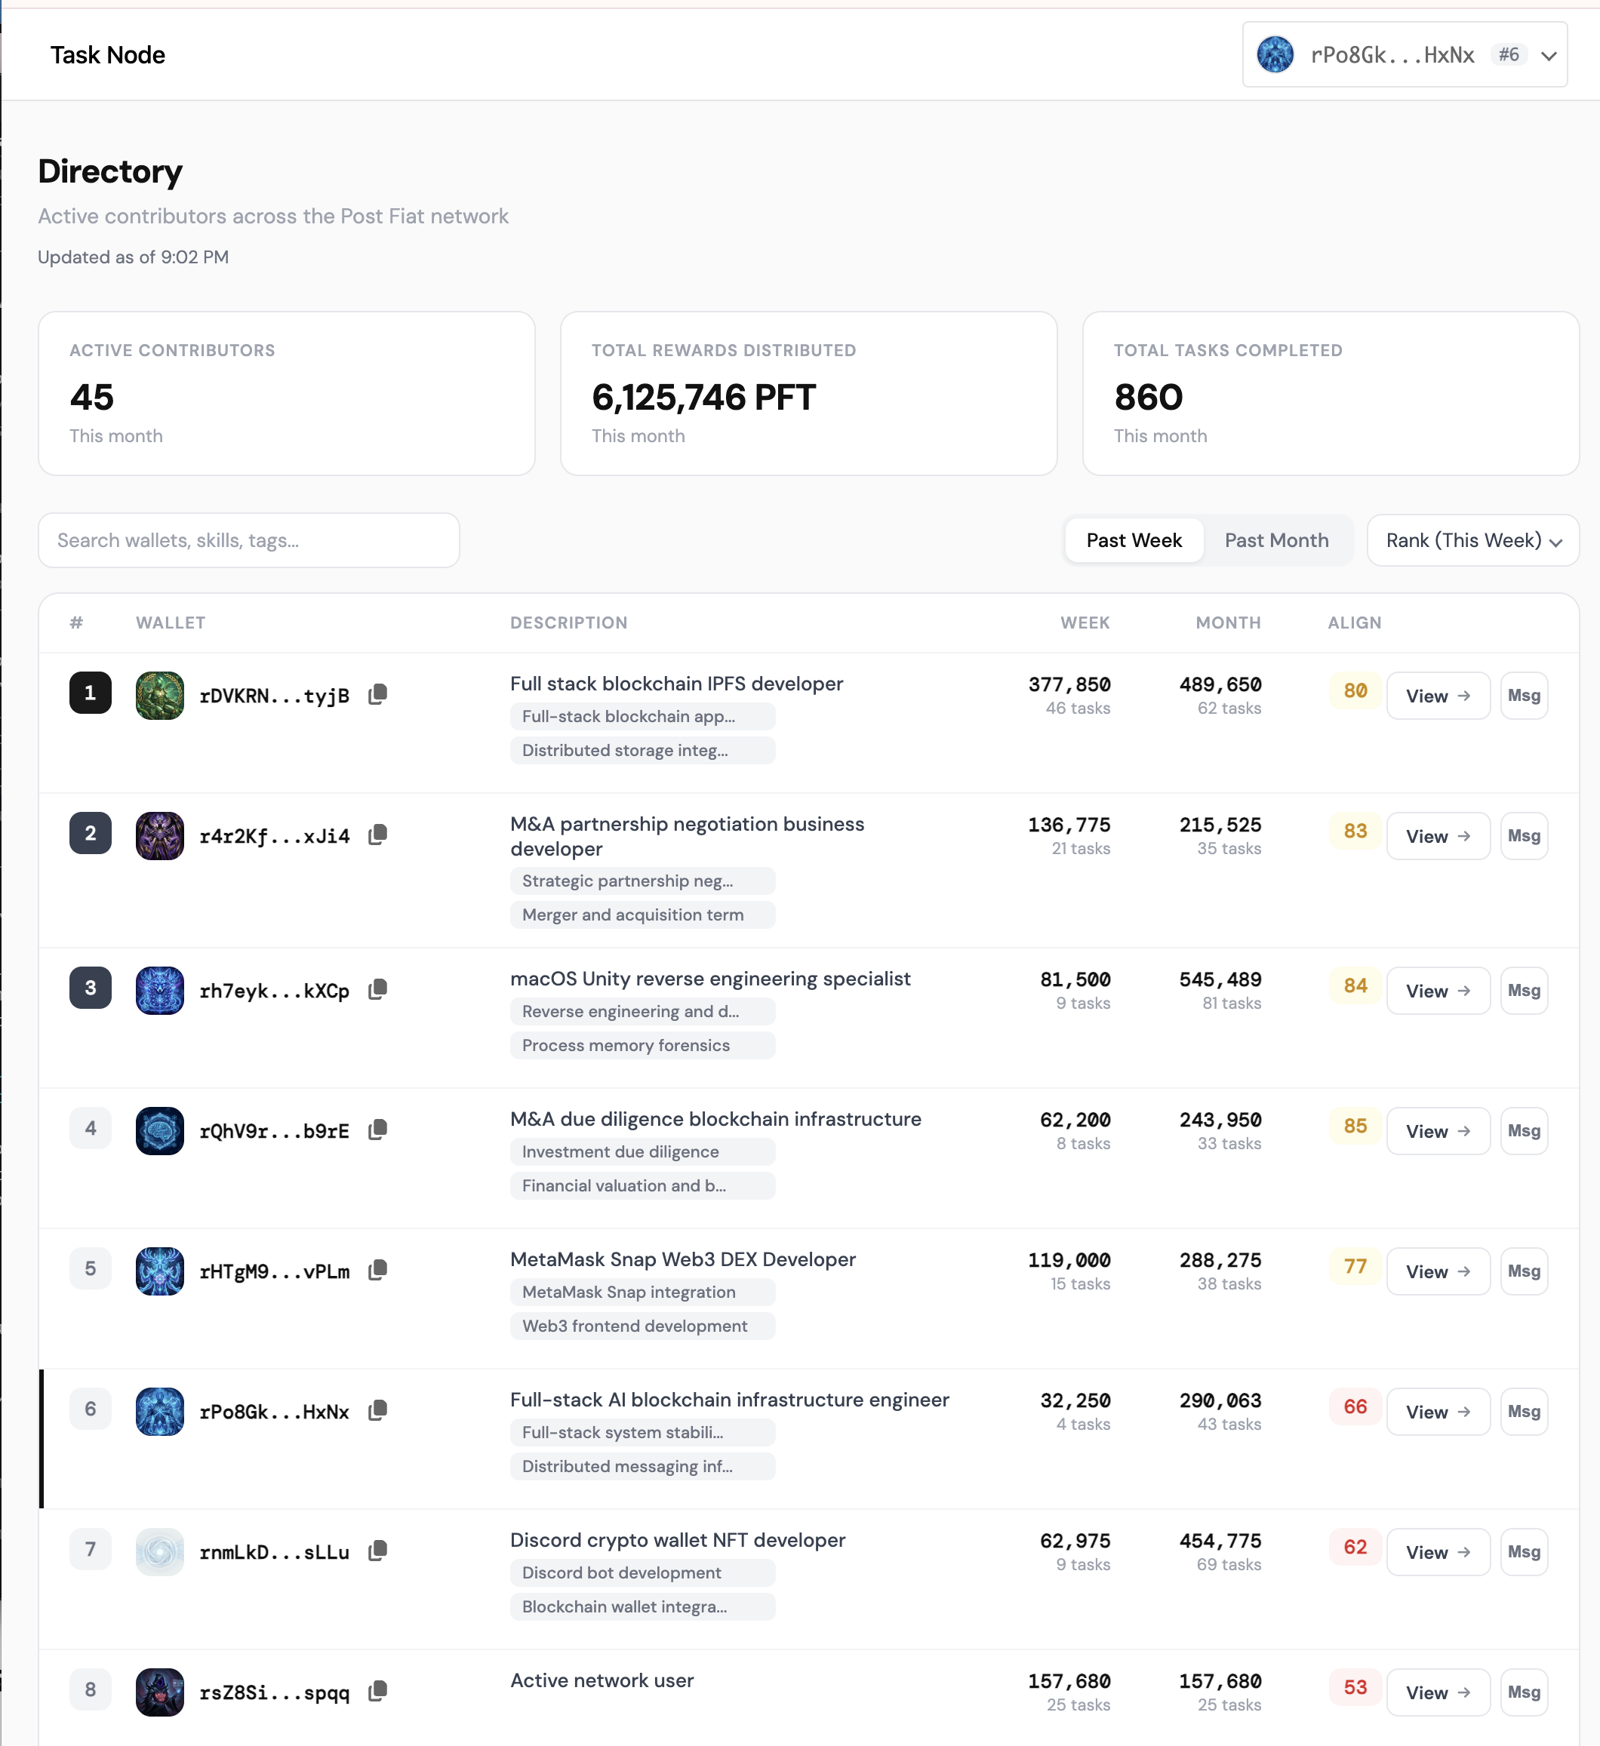This screenshot has height=1746, width=1600.
Task: Switch to the Past Month view
Action: tap(1276, 539)
